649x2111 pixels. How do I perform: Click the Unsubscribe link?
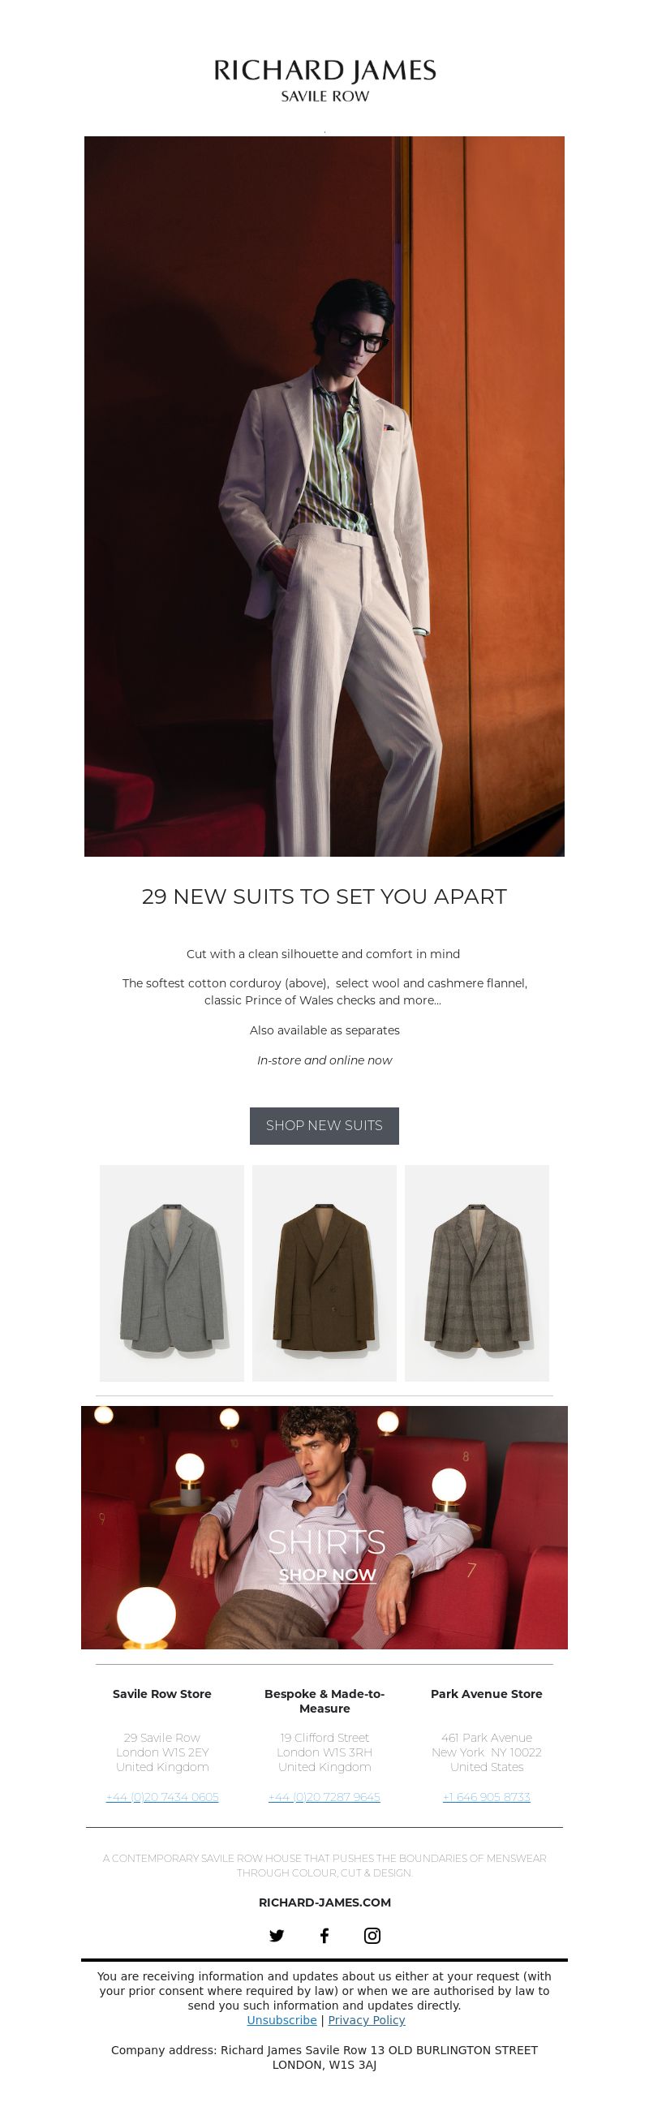[282, 2019]
